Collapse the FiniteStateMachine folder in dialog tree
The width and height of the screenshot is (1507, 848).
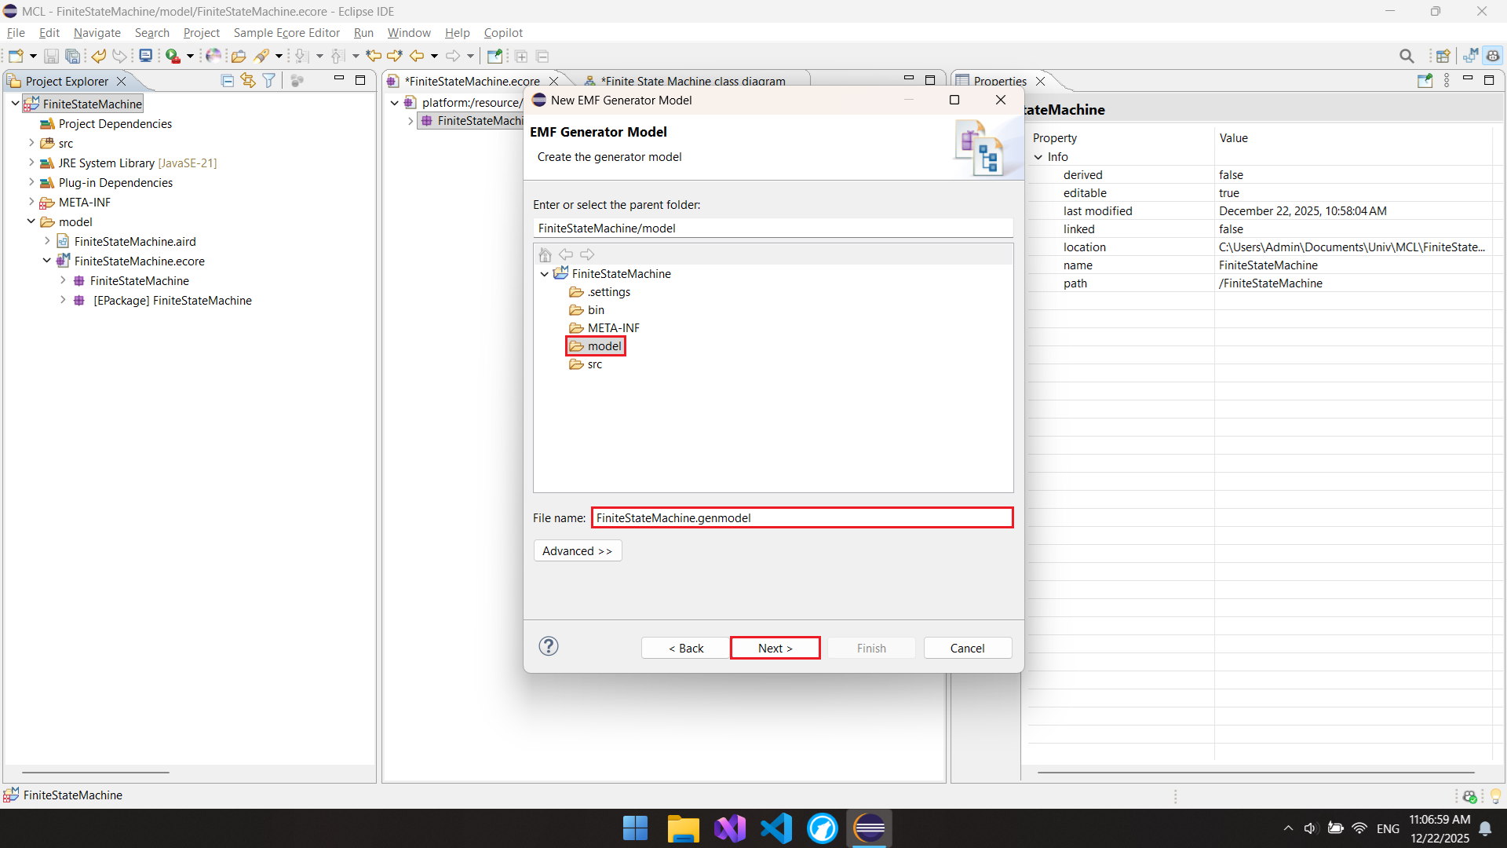[x=545, y=274]
